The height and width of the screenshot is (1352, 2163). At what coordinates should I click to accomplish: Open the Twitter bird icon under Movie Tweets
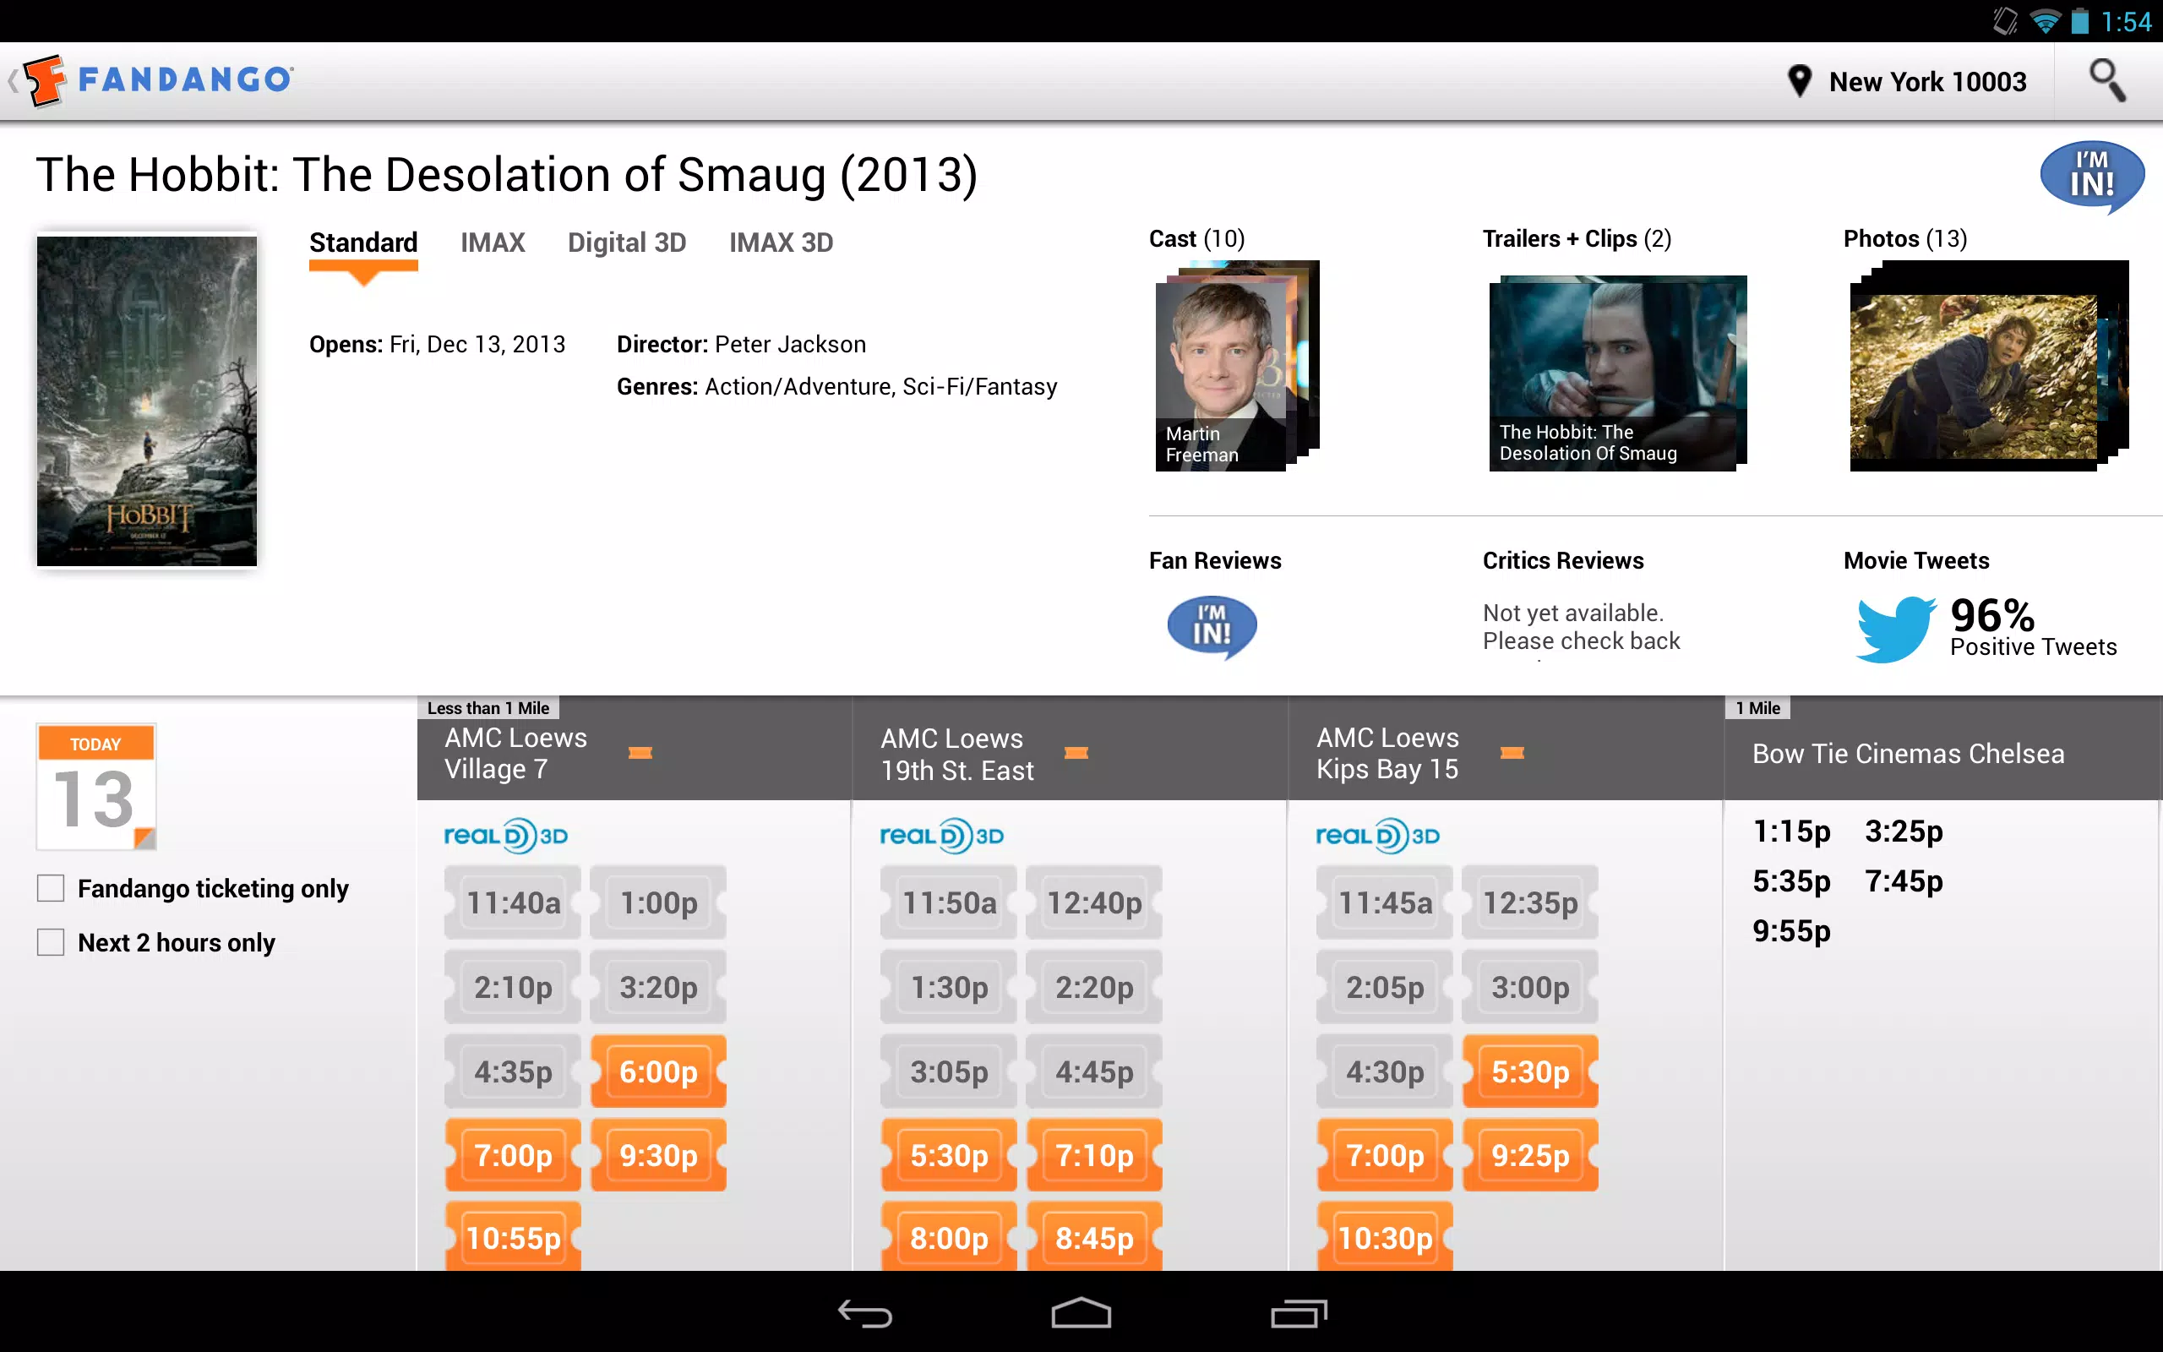click(x=1895, y=630)
